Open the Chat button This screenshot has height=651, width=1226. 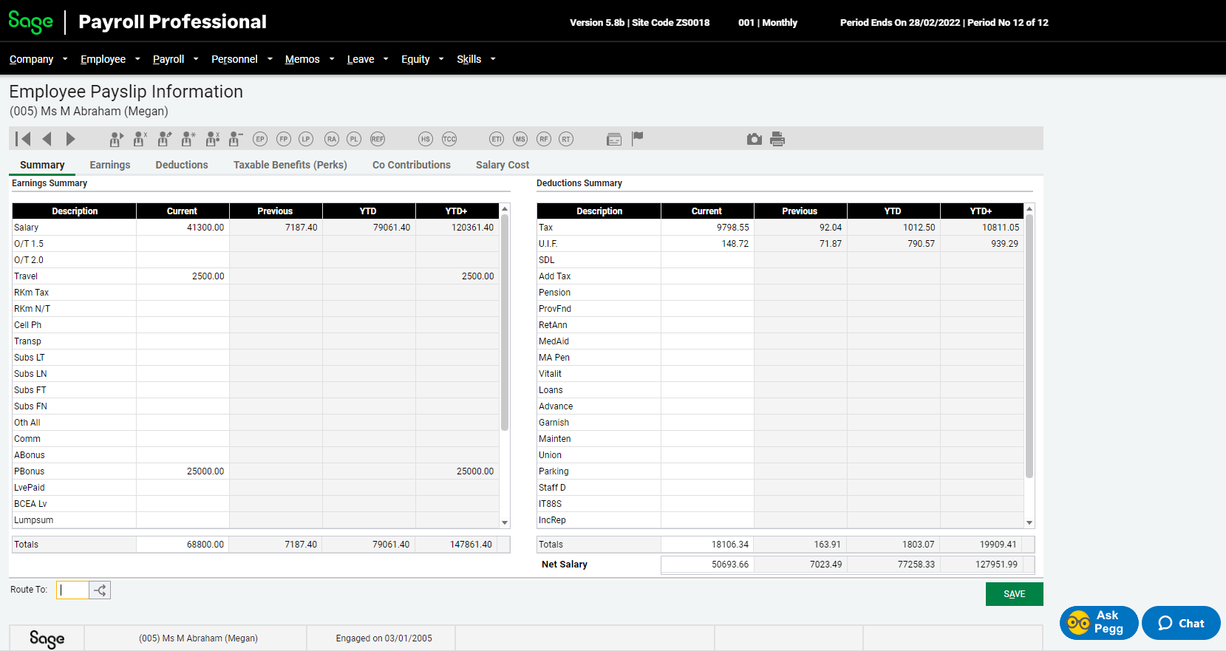click(x=1181, y=623)
